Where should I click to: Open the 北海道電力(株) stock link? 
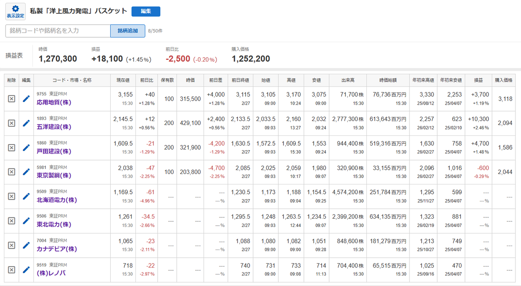click(x=57, y=200)
